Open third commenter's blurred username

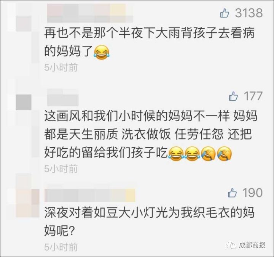pos(90,195)
